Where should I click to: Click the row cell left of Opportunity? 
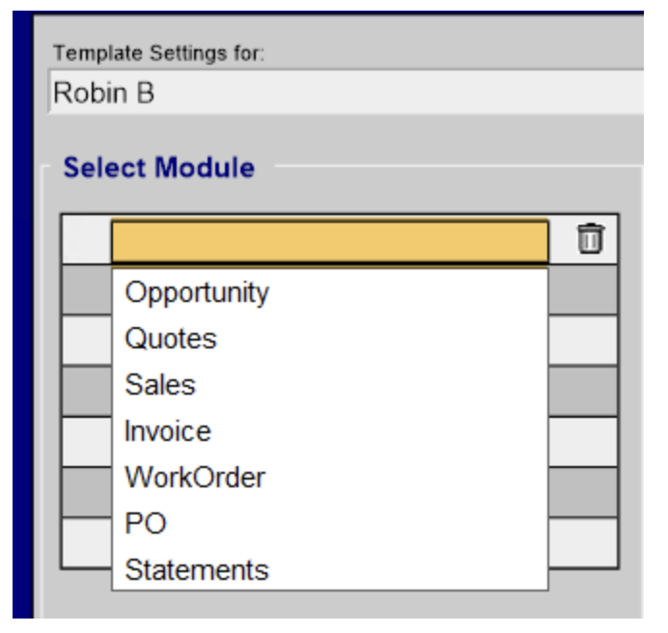click(x=87, y=290)
